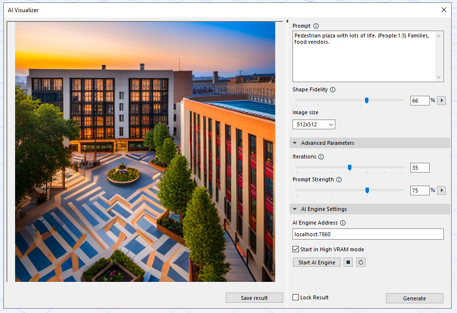Restart the AI engine with the refresh icon
457x313 pixels.
[x=361, y=262]
